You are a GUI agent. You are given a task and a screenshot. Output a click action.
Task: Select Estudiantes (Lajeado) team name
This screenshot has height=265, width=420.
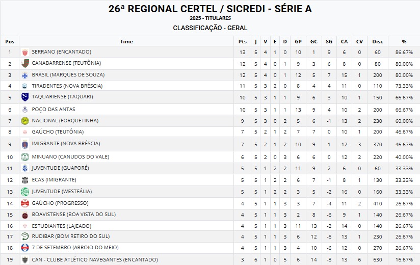coord(62,226)
